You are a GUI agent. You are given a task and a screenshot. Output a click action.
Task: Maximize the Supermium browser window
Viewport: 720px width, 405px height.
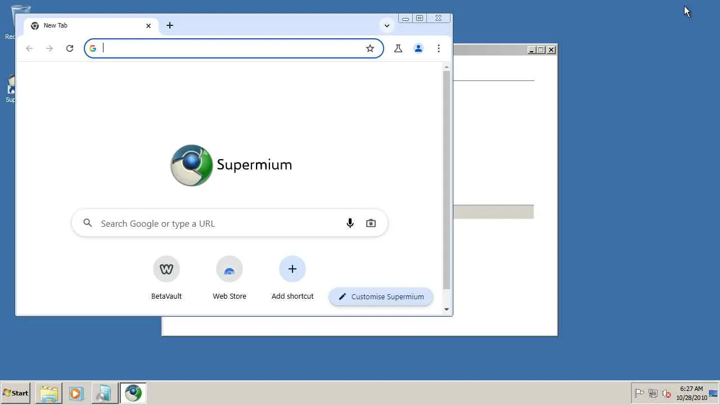click(420, 18)
